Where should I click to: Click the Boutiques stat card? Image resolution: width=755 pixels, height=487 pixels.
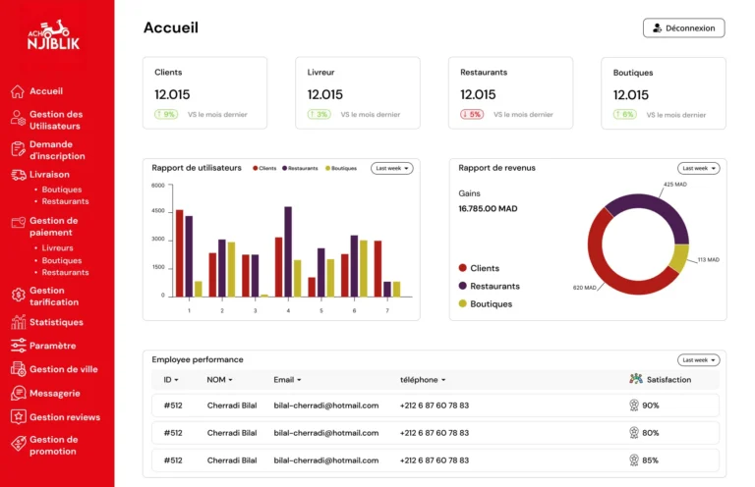click(x=664, y=93)
